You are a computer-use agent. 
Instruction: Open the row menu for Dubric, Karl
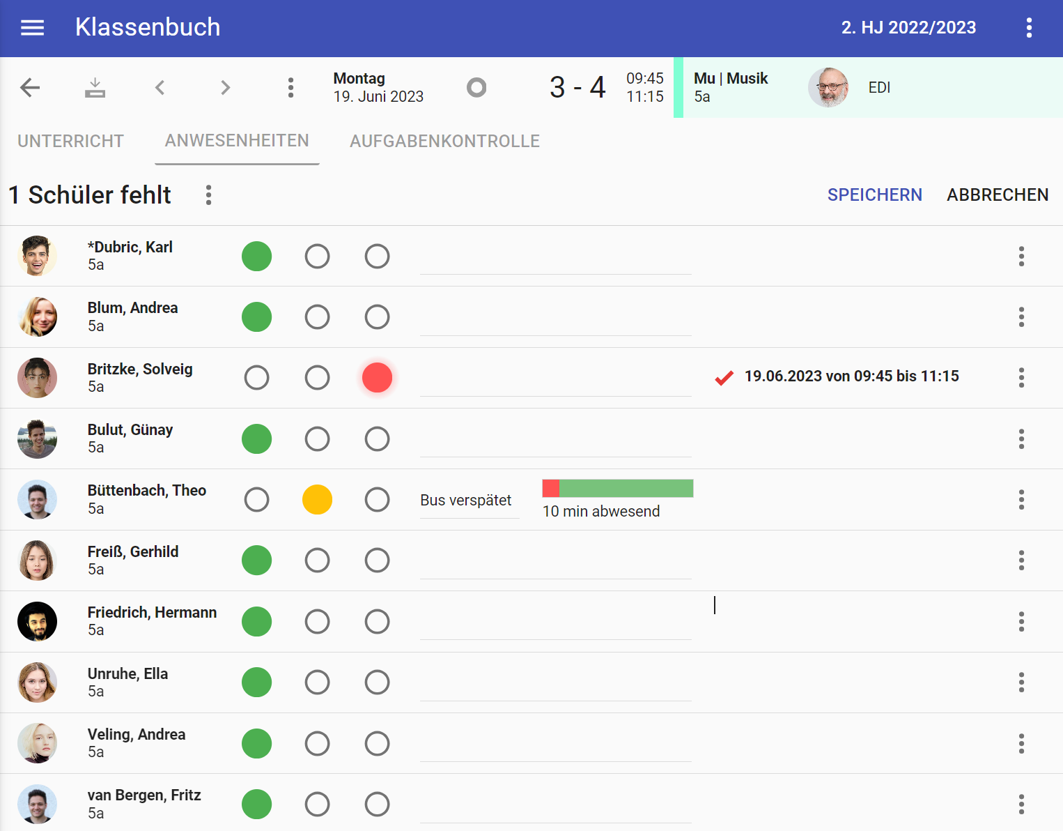pos(1021,257)
